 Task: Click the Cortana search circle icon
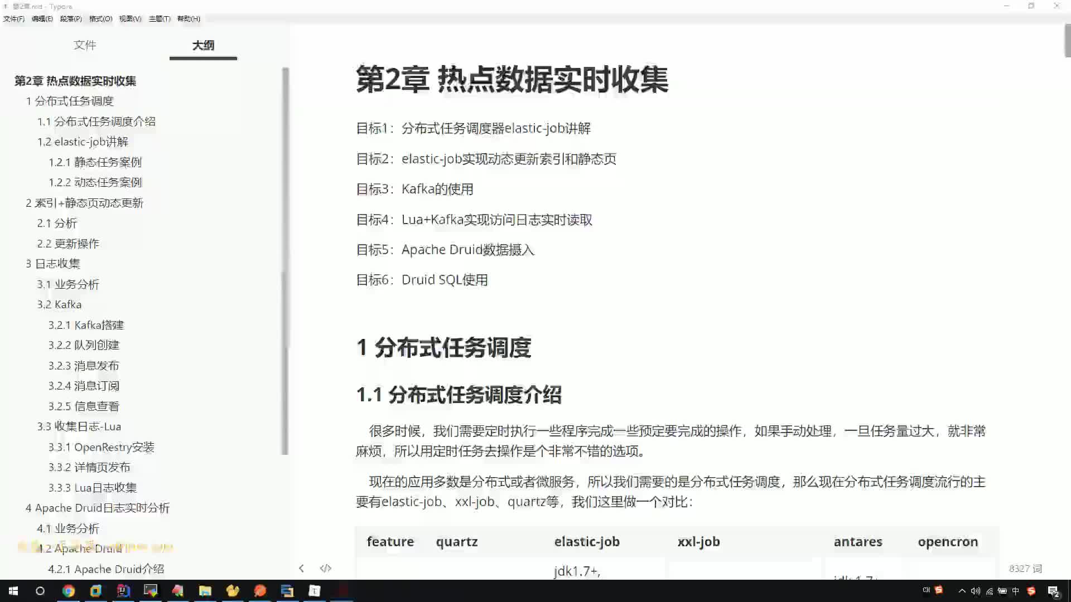point(40,591)
